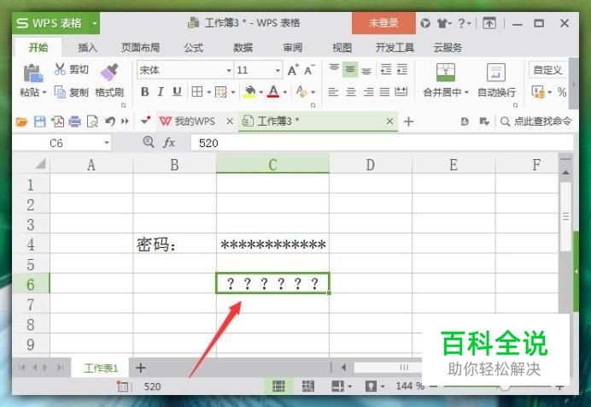
Task: Switch to normal view status icon
Action: coord(278,386)
